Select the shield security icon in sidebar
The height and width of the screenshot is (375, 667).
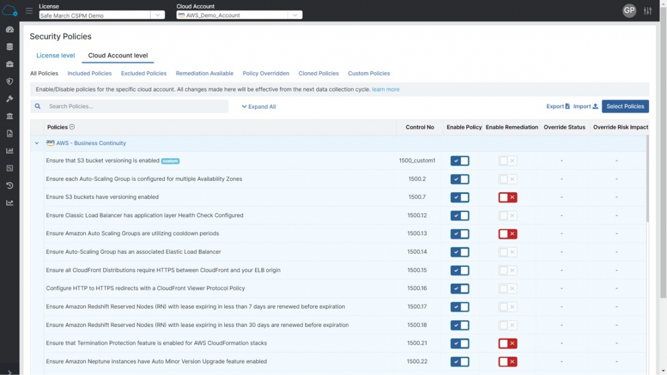pos(9,82)
